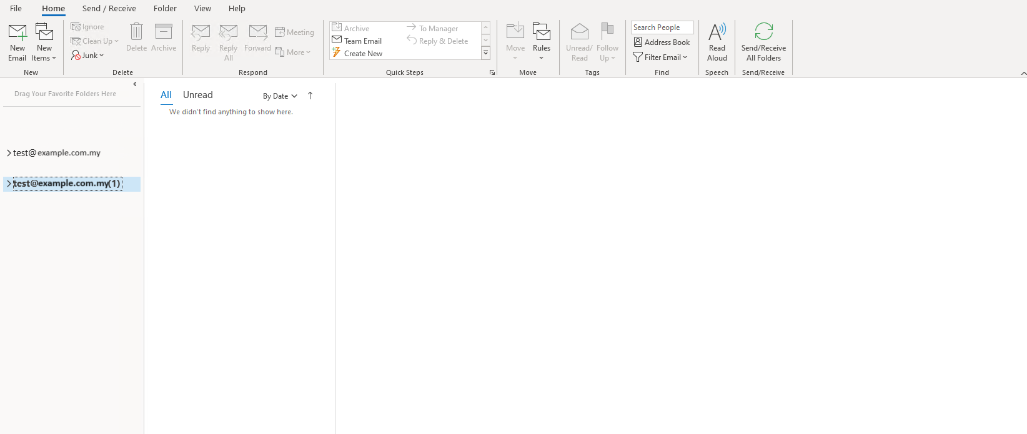Open the Filter Email dropdown

[x=660, y=57]
